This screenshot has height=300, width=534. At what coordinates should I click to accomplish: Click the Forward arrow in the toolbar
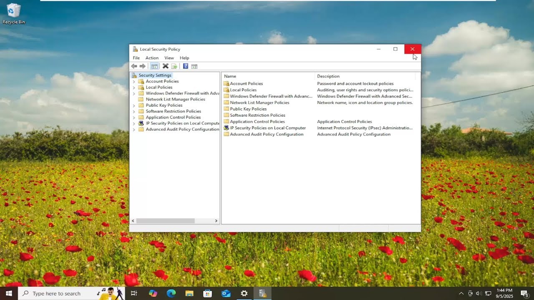(x=142, y=66)
